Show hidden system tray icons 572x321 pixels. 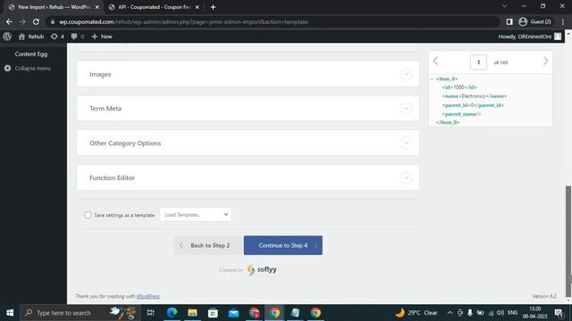pyautogui.click(x=450, y=313)
